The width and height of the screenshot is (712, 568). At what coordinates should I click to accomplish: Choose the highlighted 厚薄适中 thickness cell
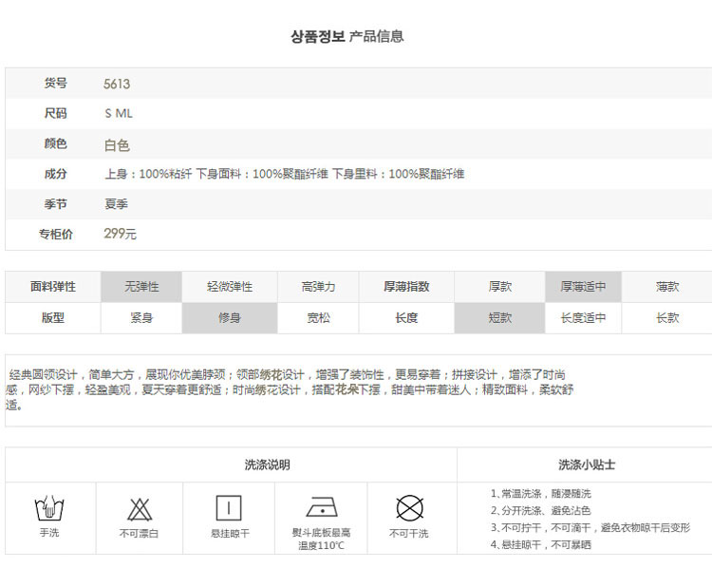(x=583, y=287)
